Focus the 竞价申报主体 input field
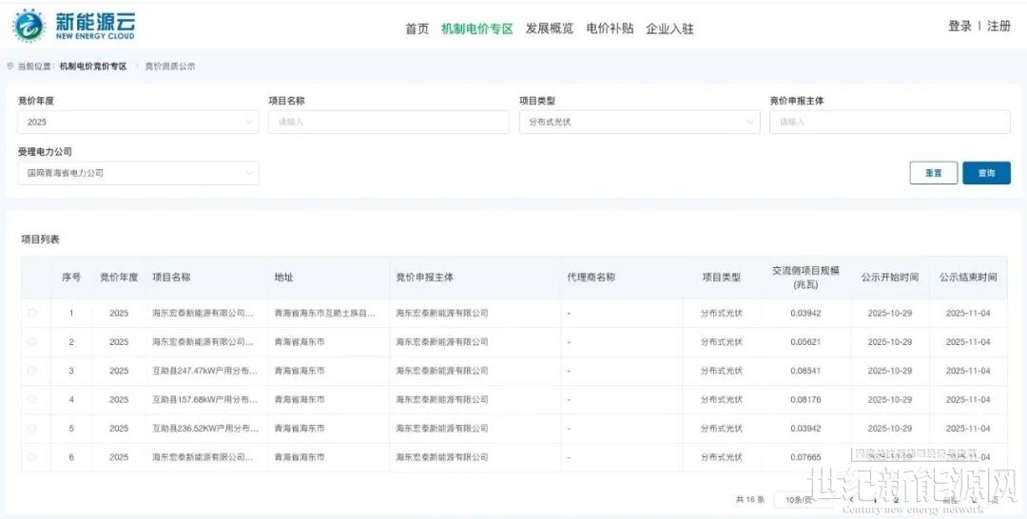1027x519 pixels. pyautogui.click(x=889, y=122)
